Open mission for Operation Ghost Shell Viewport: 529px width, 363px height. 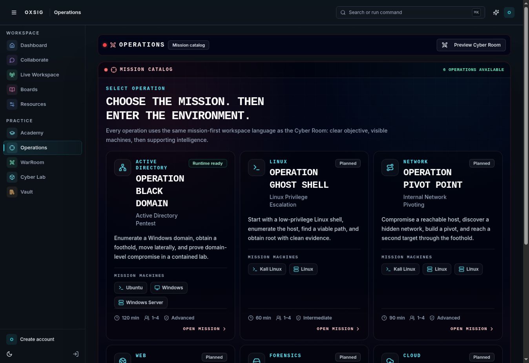pyautogui.click(x=338, y=329)
